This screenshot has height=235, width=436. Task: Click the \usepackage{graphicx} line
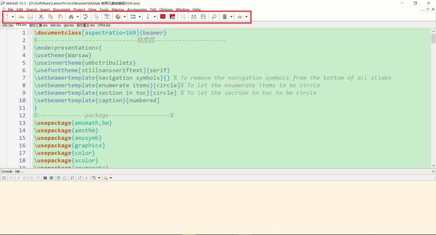(69, 145)
